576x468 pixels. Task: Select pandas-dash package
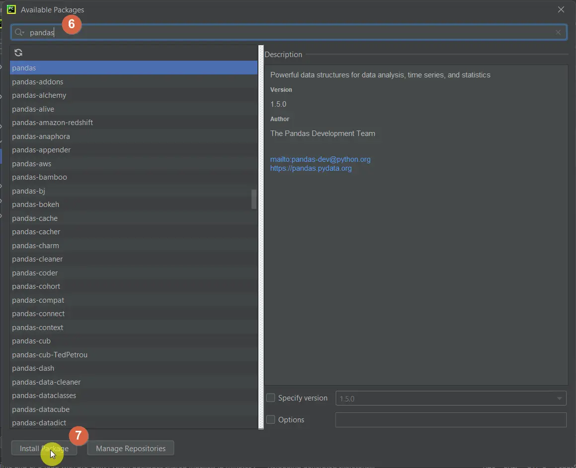coord(134,368)
